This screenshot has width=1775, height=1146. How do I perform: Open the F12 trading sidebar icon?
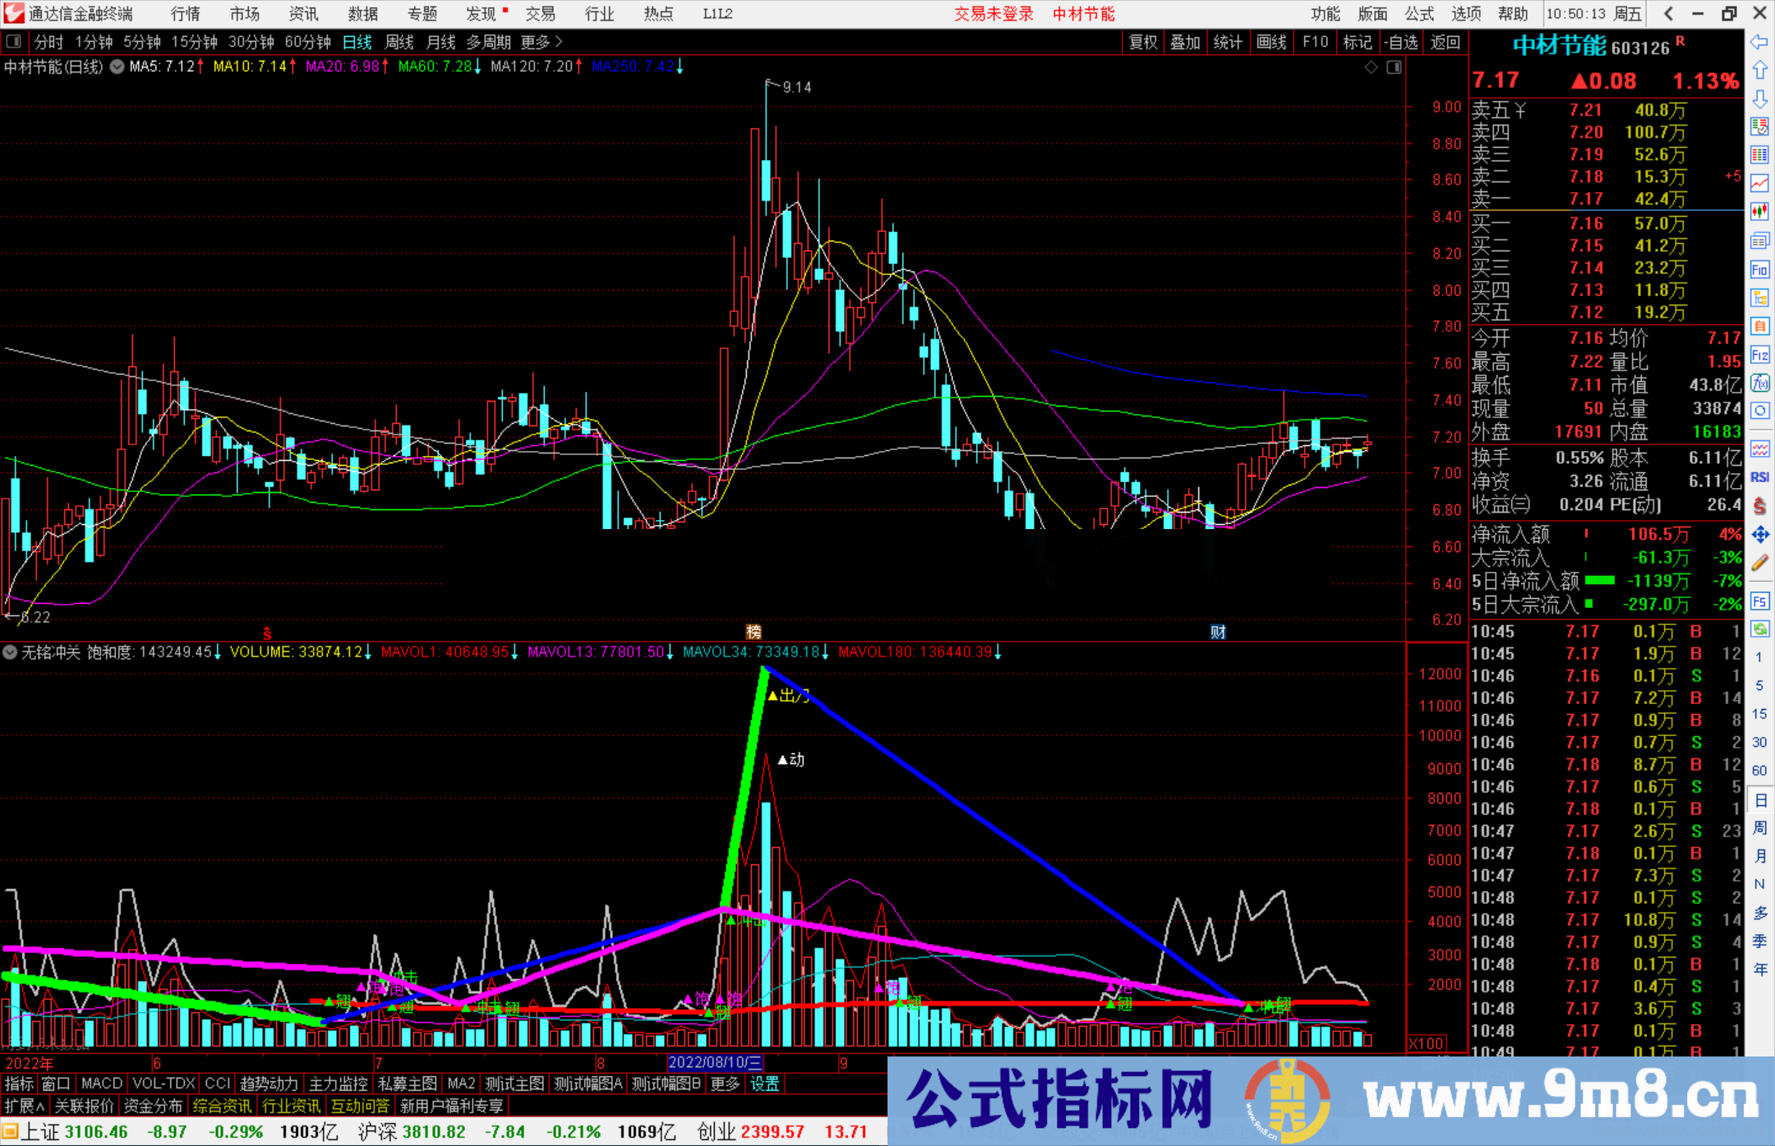tap(1759, 355)
